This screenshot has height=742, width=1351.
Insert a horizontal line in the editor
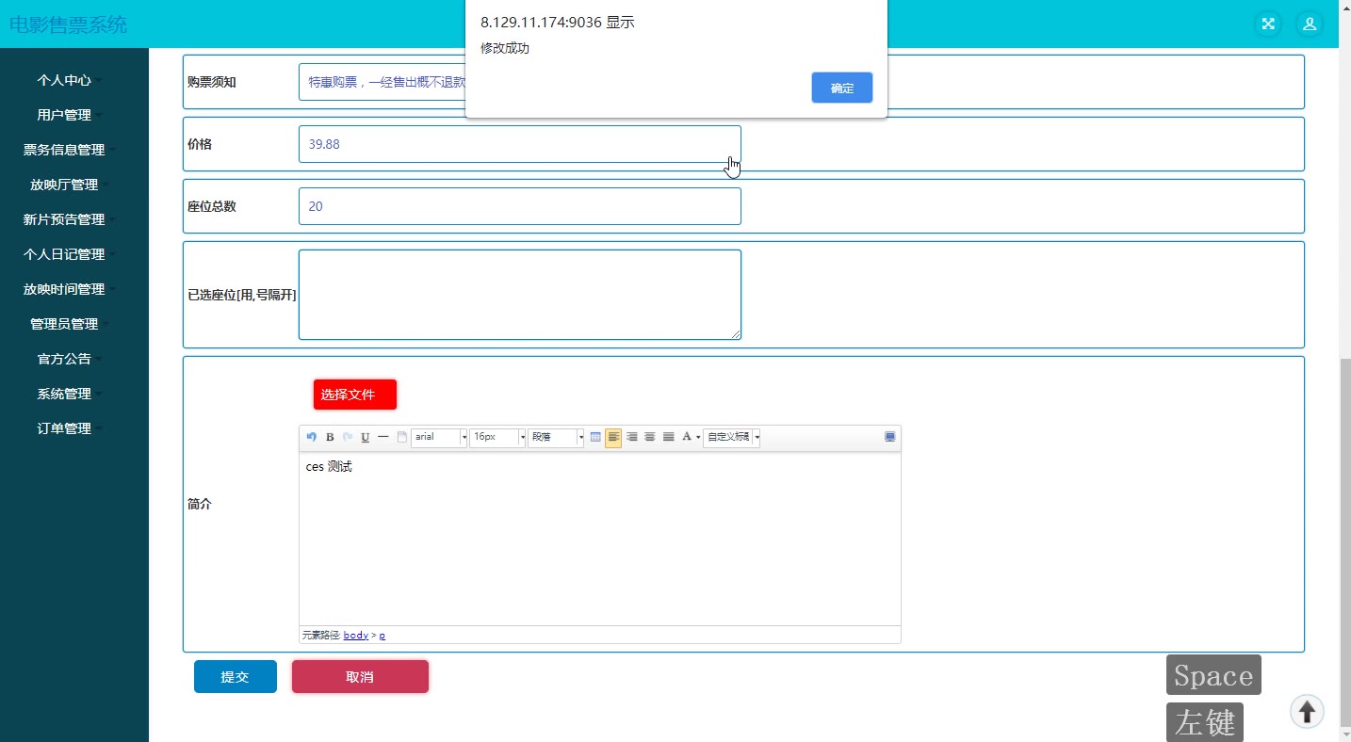click(x=383, y=437)
